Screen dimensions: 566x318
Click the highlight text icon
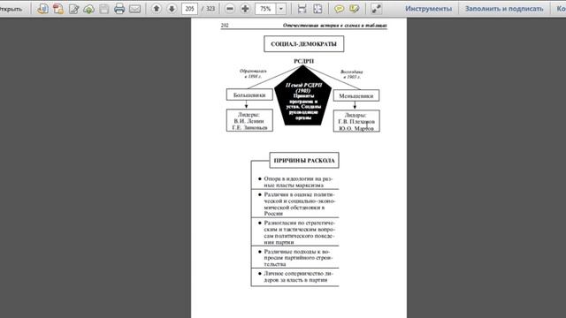pos(354,9)
